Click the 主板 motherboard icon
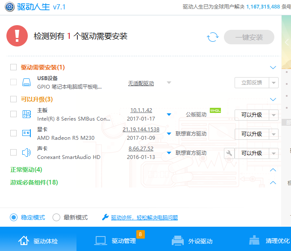This screenshot has width=291, height=251. click(x=26, y=114)
